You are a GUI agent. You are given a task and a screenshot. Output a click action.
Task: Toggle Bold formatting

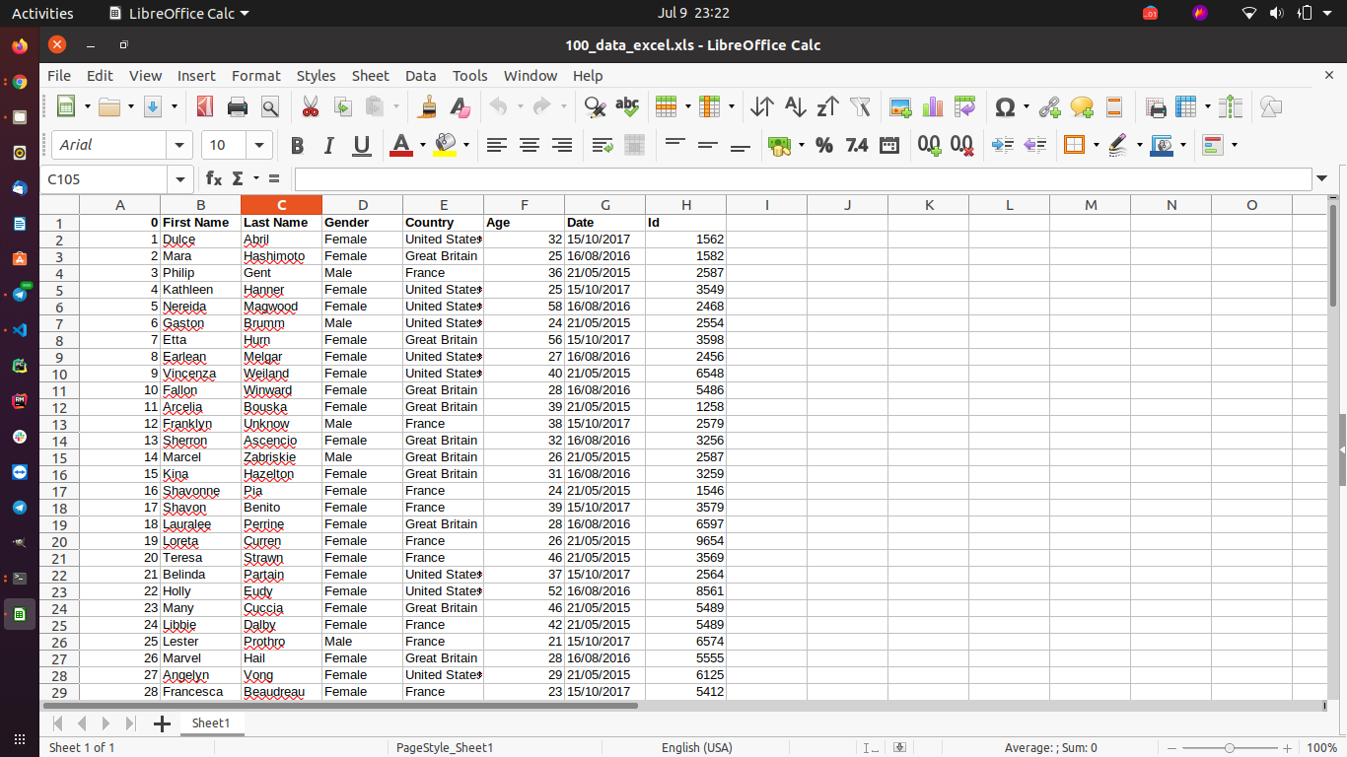tap(297, 145)
